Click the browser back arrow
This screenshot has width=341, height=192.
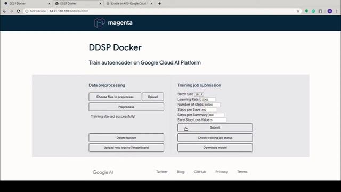pos(5,11)
